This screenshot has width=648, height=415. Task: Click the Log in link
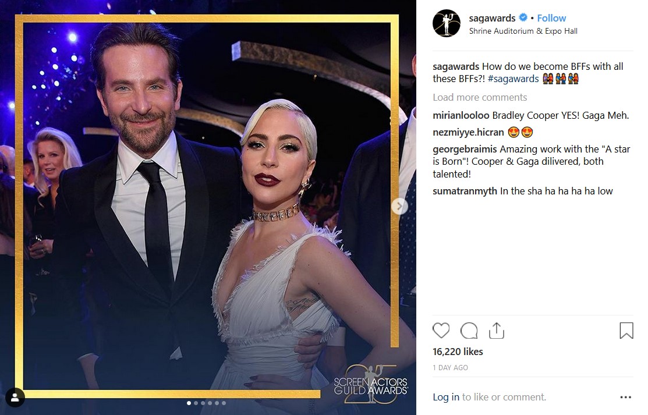tap(446, 397)
